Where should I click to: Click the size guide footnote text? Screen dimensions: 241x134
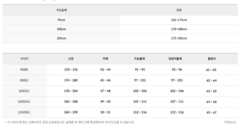click(70, 122)
